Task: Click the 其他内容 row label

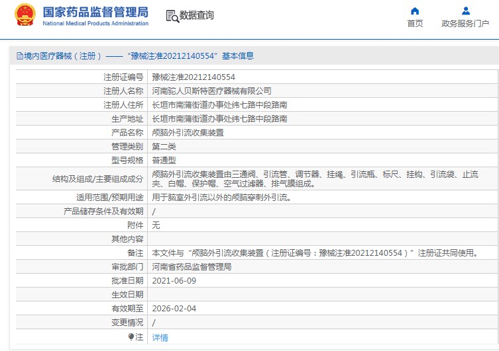Action: (127, 239)
